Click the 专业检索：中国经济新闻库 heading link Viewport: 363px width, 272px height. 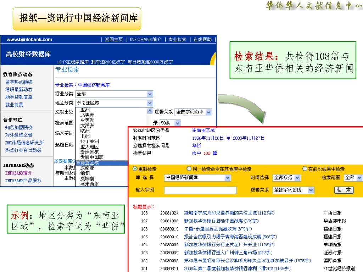(x=82, y=85)
